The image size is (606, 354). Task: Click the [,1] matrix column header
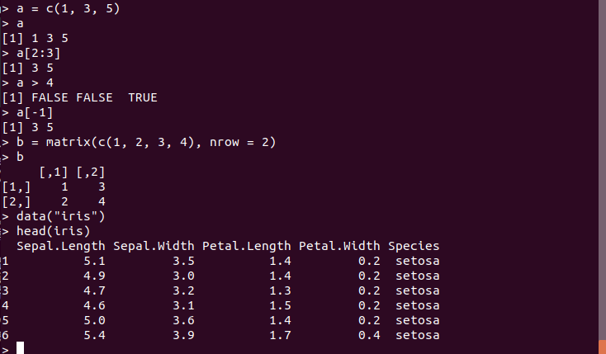[54, 172]
